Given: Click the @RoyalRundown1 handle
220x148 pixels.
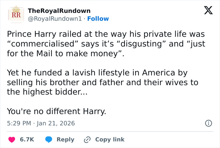Looking at the screenshot, I should [x=56, y=19].
